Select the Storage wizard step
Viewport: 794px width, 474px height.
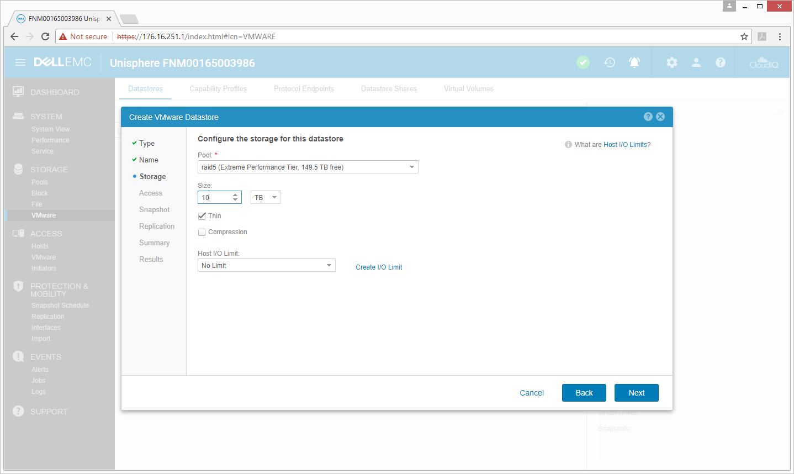[152, 176]
